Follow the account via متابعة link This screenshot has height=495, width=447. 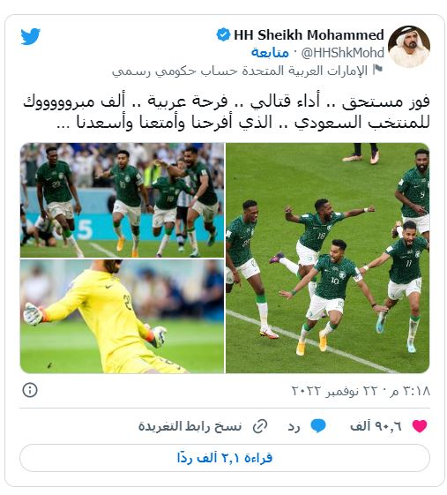[270, 53]
